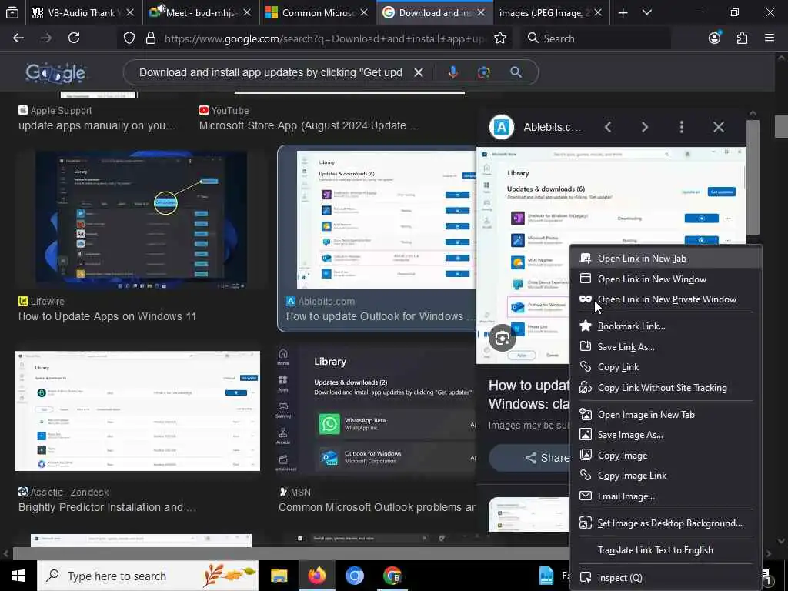Open the Firefox account icon
Image resolution: width=788 pixels, height=591 pixels.
pyautogui.click(x=715, y=38)
